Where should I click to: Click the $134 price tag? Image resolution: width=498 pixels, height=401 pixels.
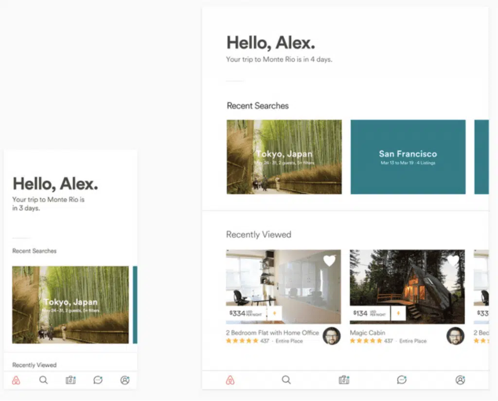click(370, 314)
